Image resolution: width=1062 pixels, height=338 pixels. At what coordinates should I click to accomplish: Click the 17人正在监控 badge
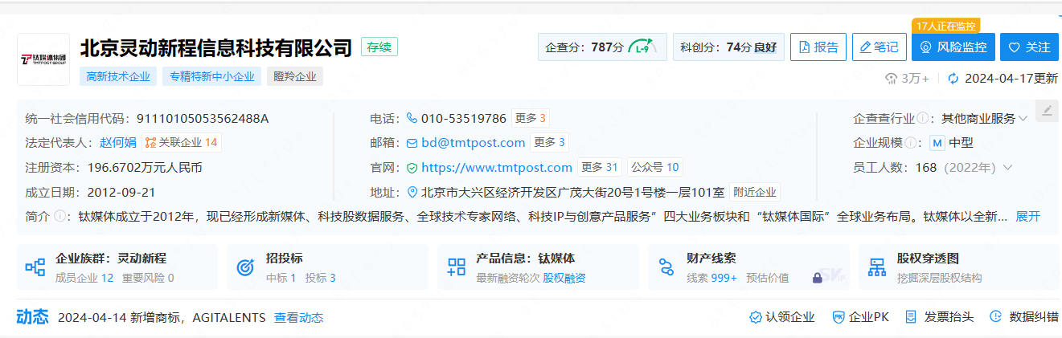click(945, 26)
